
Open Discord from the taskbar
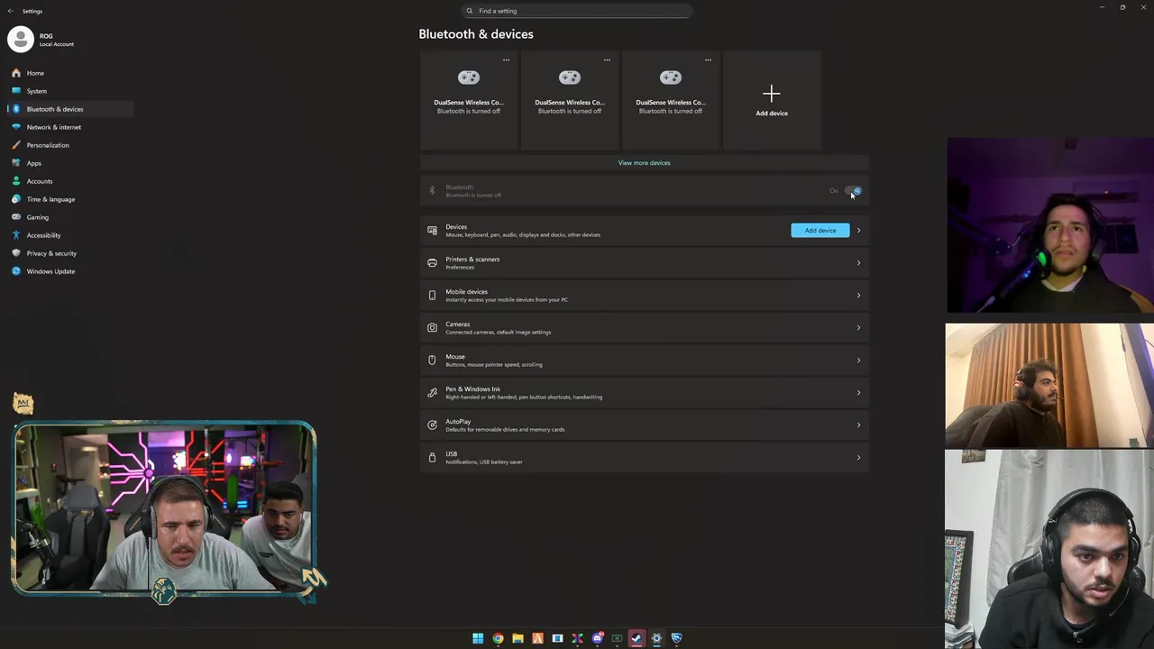click(597, 638)
